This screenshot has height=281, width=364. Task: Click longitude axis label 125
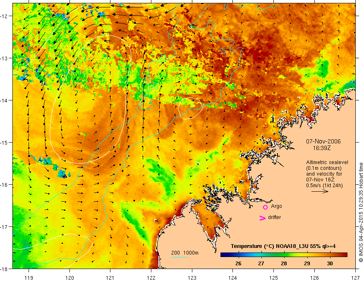pos(274,278)
